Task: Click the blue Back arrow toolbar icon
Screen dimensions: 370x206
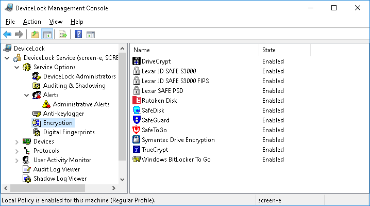Action: point(7,35)
